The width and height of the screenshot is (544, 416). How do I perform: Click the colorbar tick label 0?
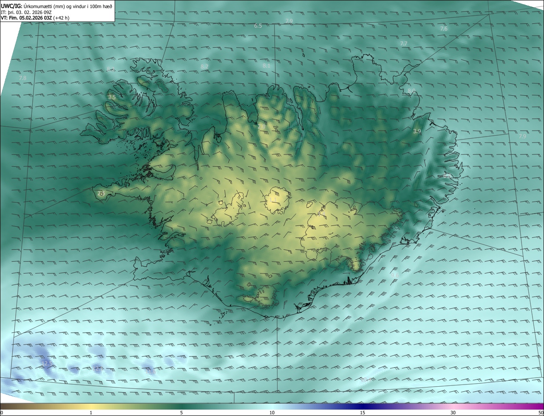[x=2, y=413]
